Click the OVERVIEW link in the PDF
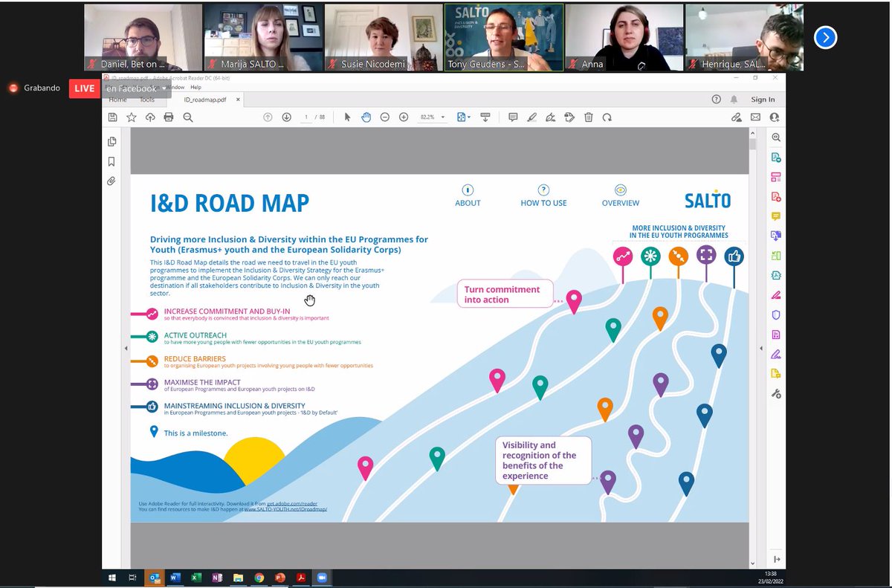This screenshot has height=588, width=892. [621, 197]
